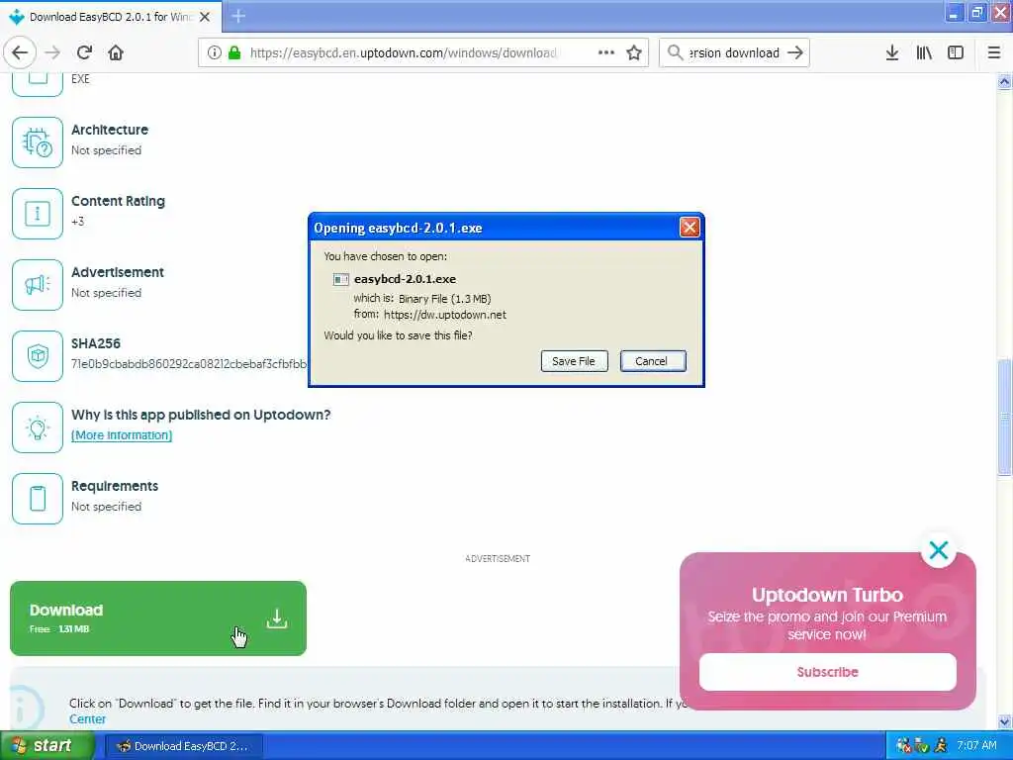Viewport: 1013px width, 760px height.
Task: Click the Architecture heading text
Action: click(x=110, y=130)
